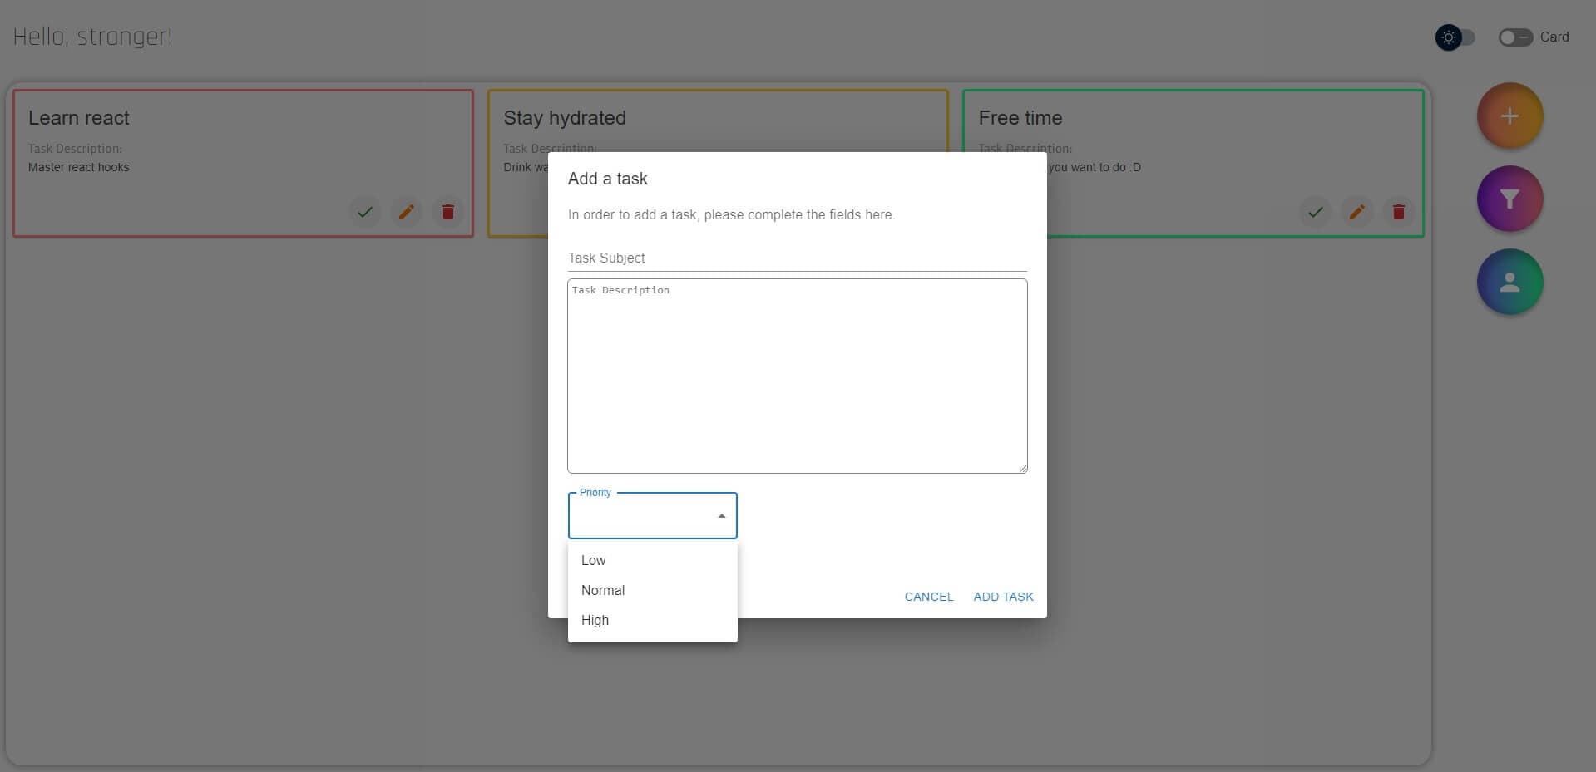Open the purple filter button
Viewport: 1596px width, 772px height.
1510,199
